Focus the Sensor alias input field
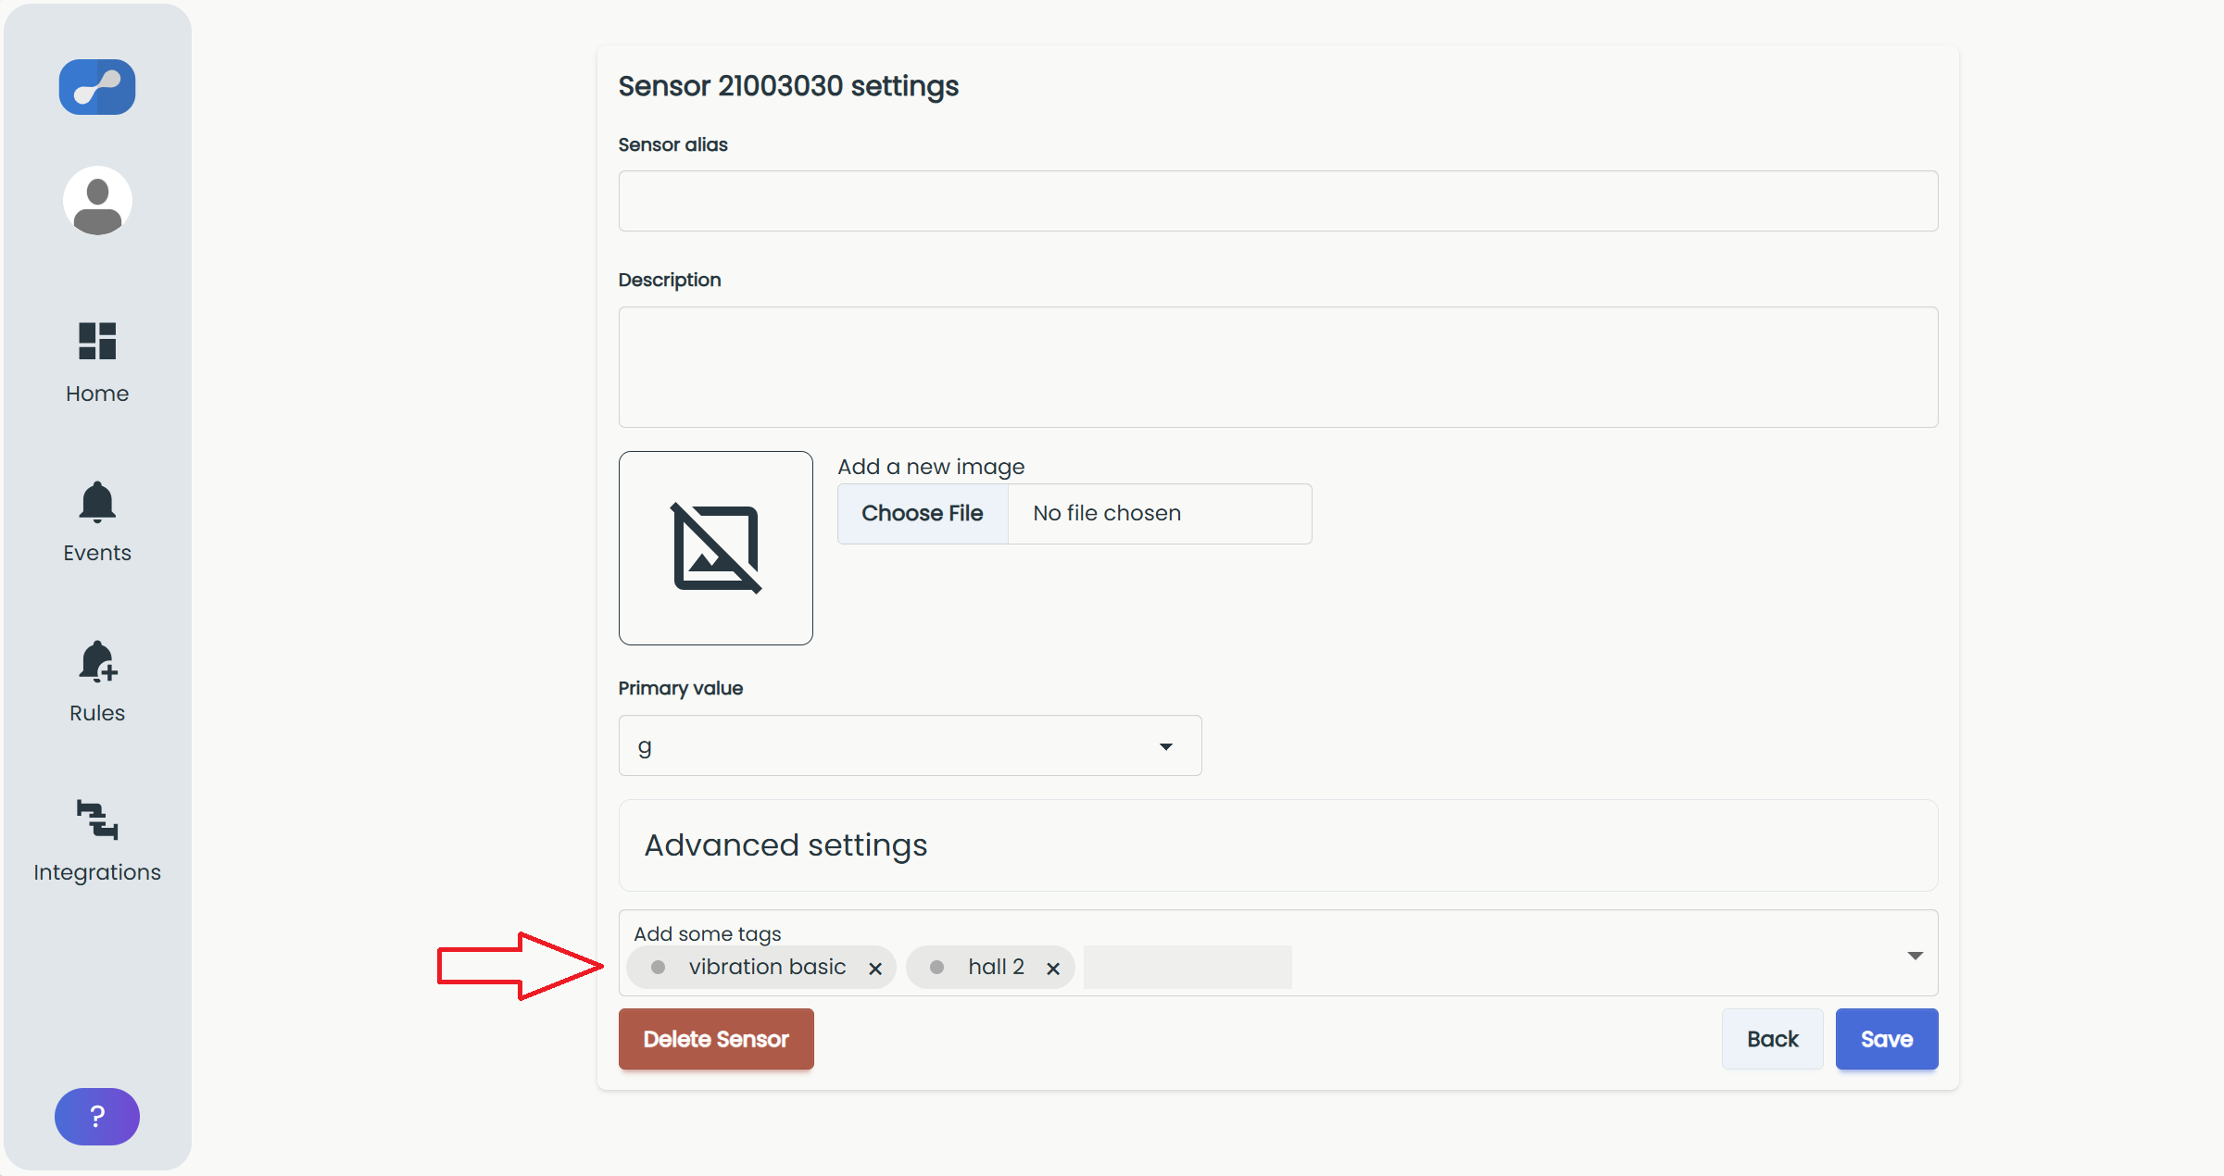The image size is (2224, 1176). (1278, 201)
